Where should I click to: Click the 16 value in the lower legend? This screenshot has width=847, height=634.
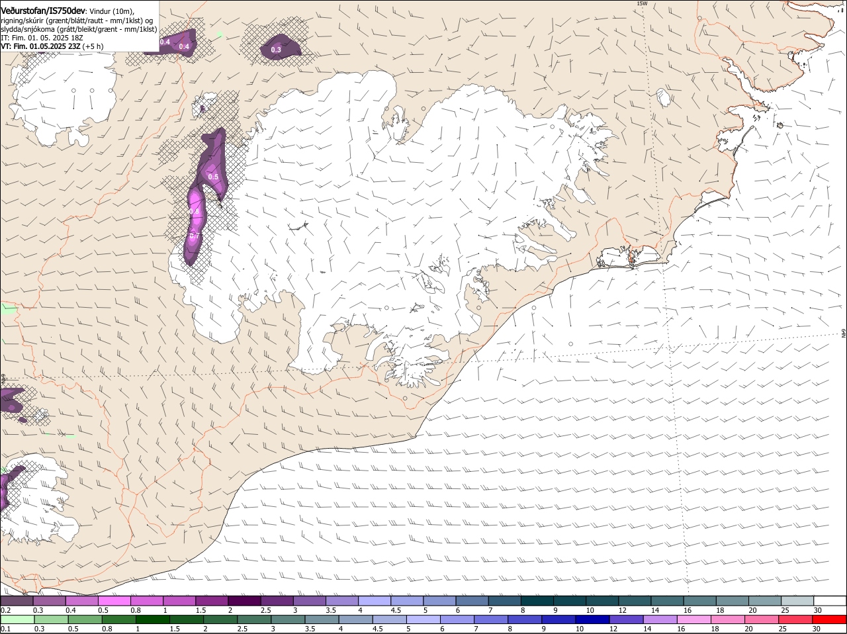tap(682, 629)
